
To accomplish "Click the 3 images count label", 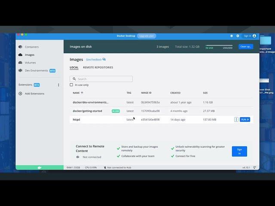I will point(163,47).
